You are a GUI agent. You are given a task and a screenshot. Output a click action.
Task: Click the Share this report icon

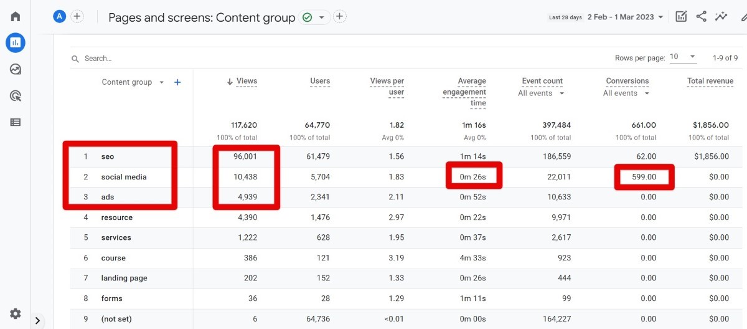coord(702,17)
